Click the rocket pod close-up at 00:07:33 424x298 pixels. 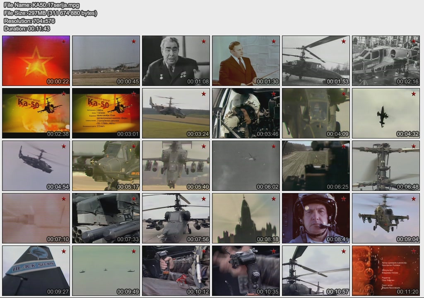tap(106, 218)
